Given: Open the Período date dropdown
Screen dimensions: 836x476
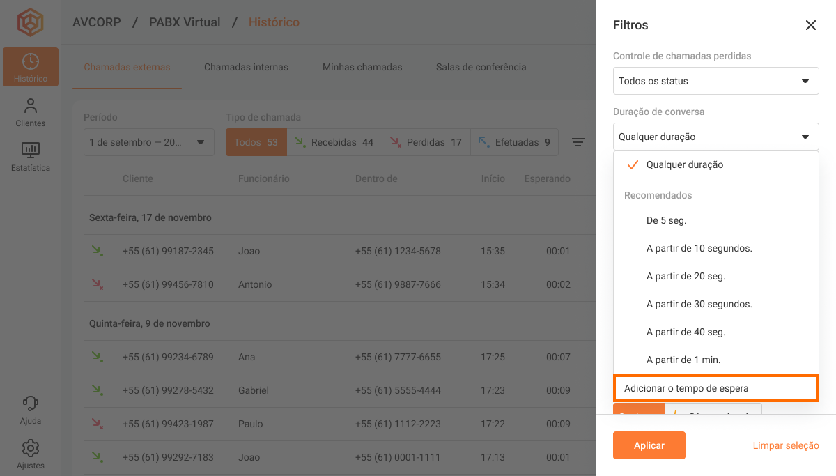Looking at the screenshot, I should pyautogui.click(x=148, y=142).
